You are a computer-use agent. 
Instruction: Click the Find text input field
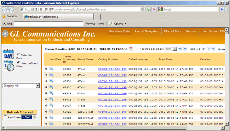point(49,24)
